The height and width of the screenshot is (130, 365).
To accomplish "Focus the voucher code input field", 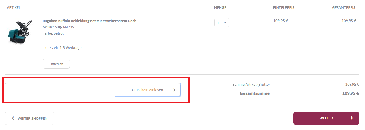I will [60, 90].
